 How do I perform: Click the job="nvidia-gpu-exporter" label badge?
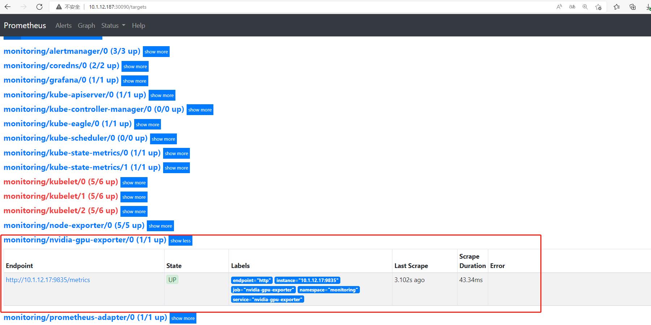click(x=263, y=290)
